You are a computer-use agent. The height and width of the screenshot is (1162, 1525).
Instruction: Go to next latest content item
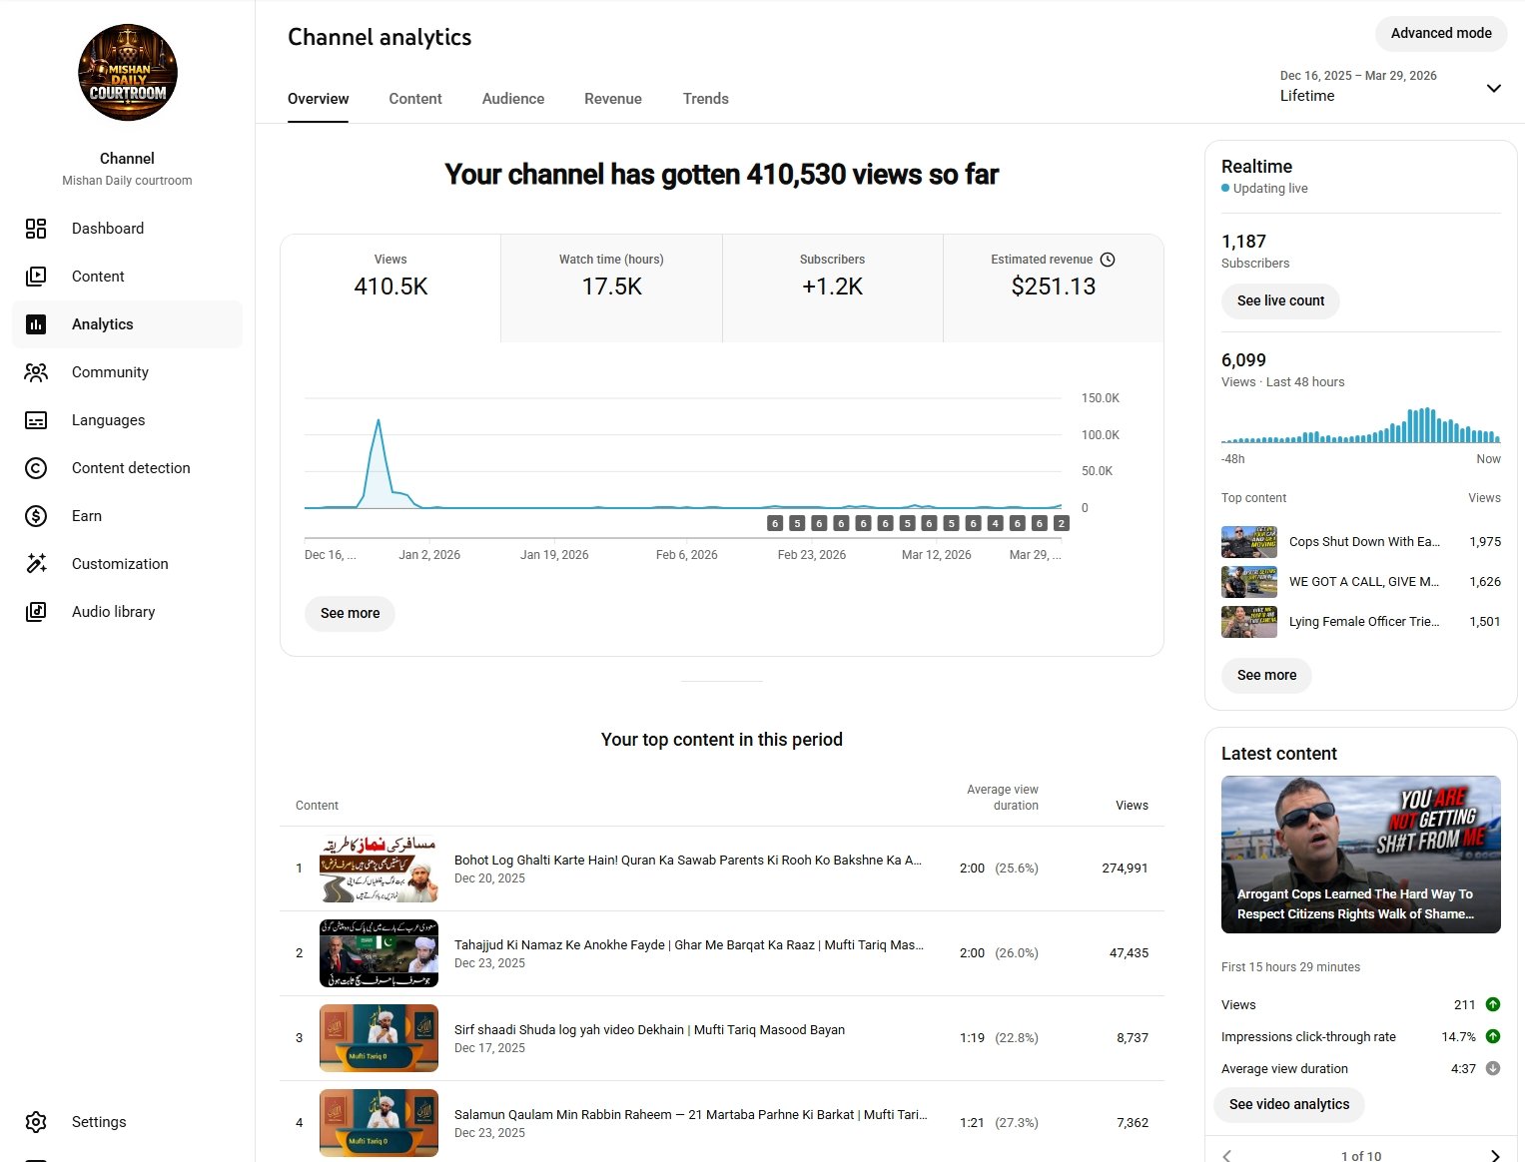1494,1155
